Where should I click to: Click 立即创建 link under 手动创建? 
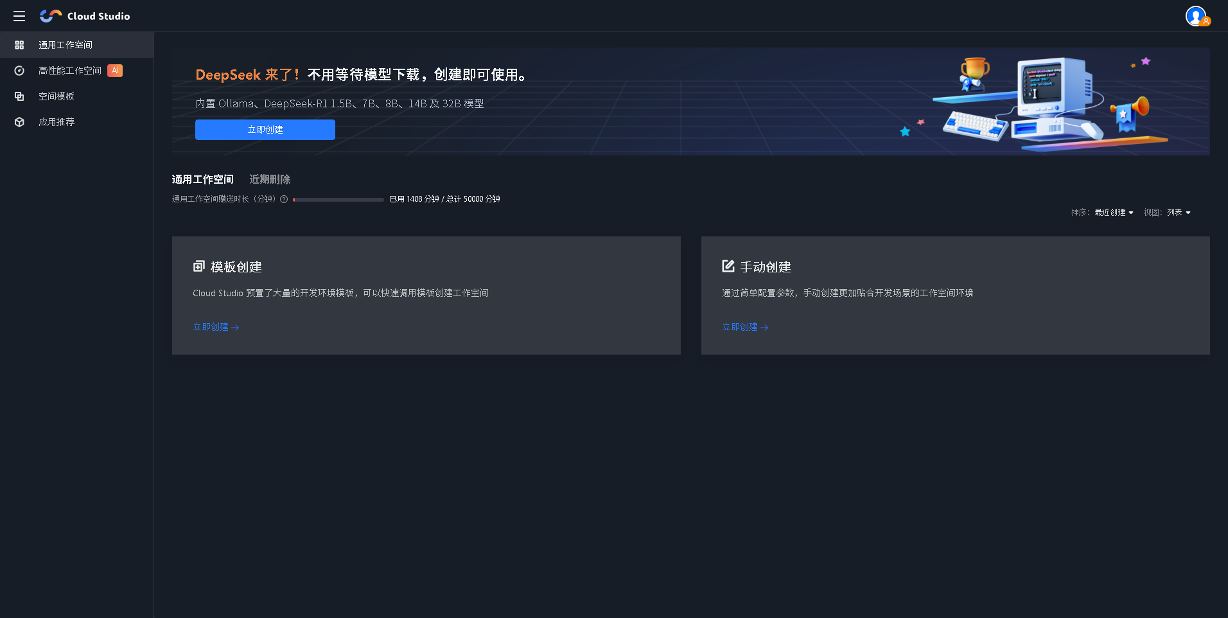(x=745, y=327)
